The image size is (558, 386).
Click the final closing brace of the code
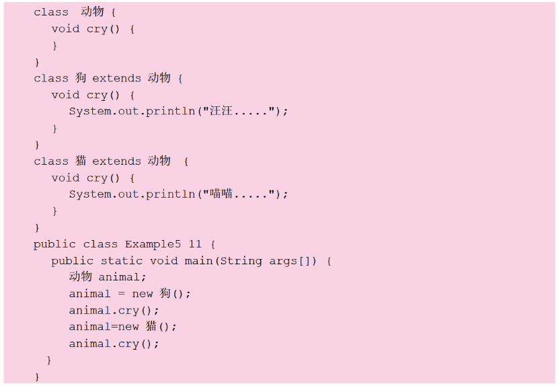pos(37,377)
